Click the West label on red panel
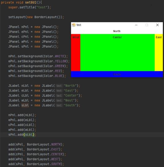The width and height of the screenshot is (164, 167). pyautogui.click(x=76, y=37)
